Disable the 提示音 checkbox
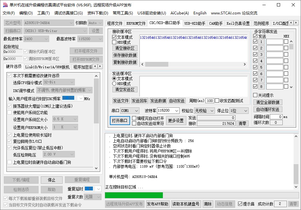301x210 pixels. click(240, 204)
